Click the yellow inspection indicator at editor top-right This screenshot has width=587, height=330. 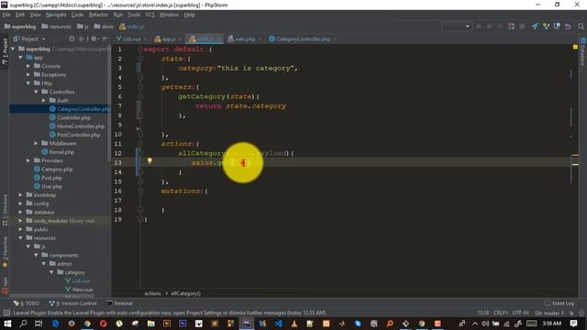point(575,47)
